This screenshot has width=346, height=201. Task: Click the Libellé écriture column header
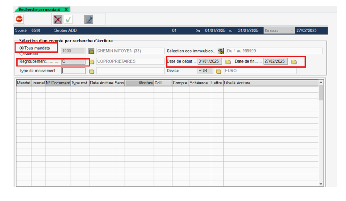(270, 83)
